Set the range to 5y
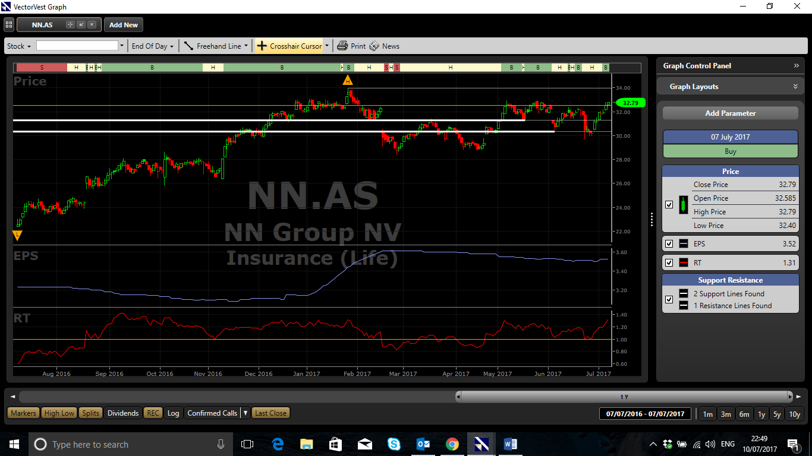Image resolution: width=812 pixels, height=456 pixels. point(777,414)
